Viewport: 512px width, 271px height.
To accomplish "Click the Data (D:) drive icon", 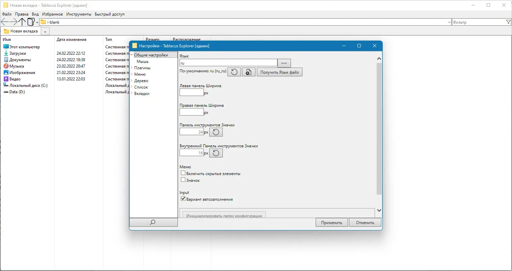I will [6, 92].
